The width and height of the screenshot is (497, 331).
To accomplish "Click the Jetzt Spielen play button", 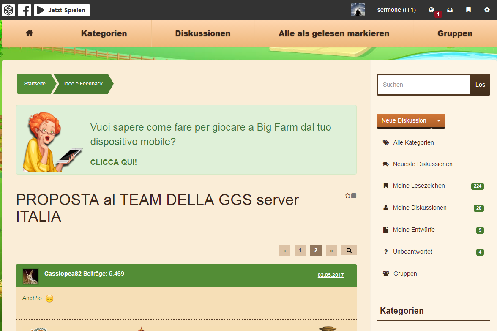I will [62, 10].
